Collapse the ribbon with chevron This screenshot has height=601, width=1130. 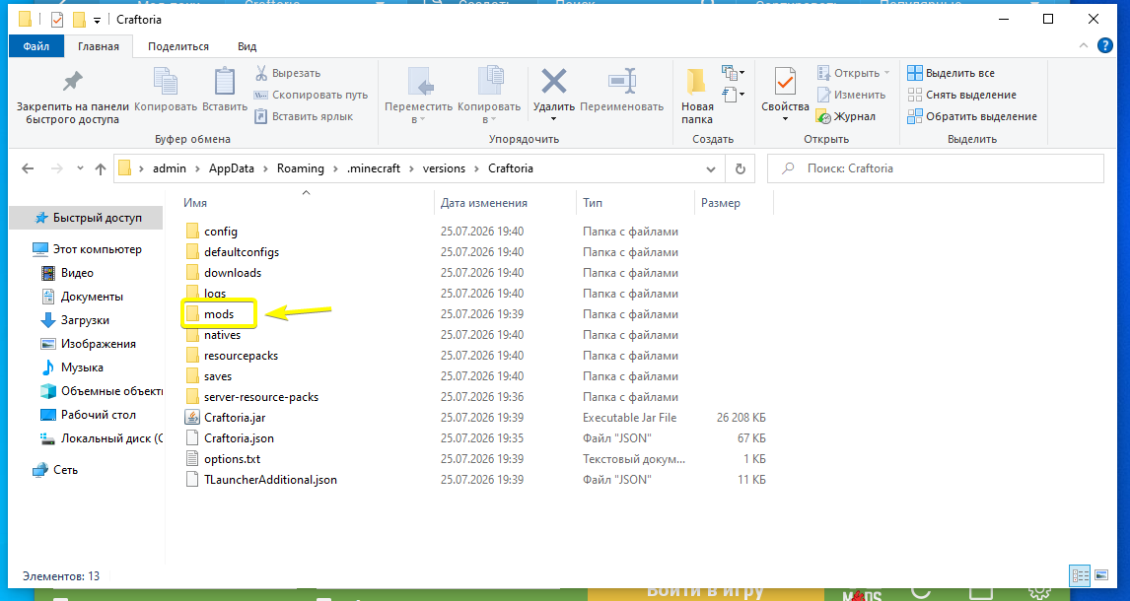[1083, 46]
